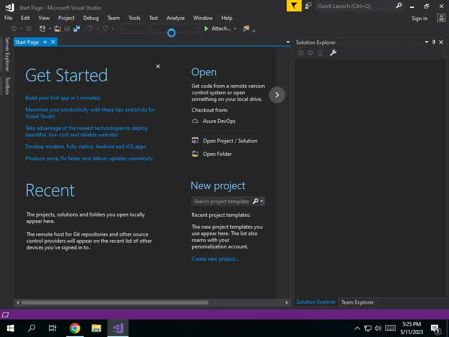Image resolution: width=449 pixels, height=337 pixels.
Task: Click the Navigate Backward toolbar icon
Action: pos(14,29)
